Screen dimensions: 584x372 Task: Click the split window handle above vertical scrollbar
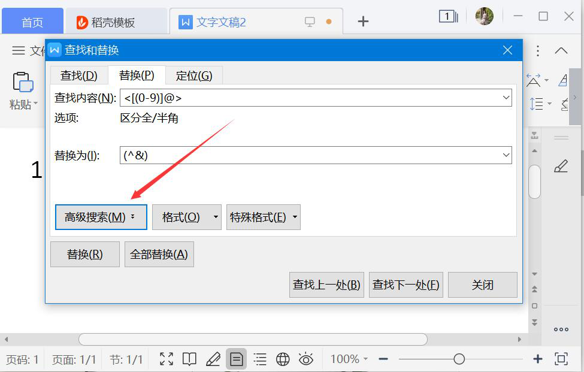534,135
